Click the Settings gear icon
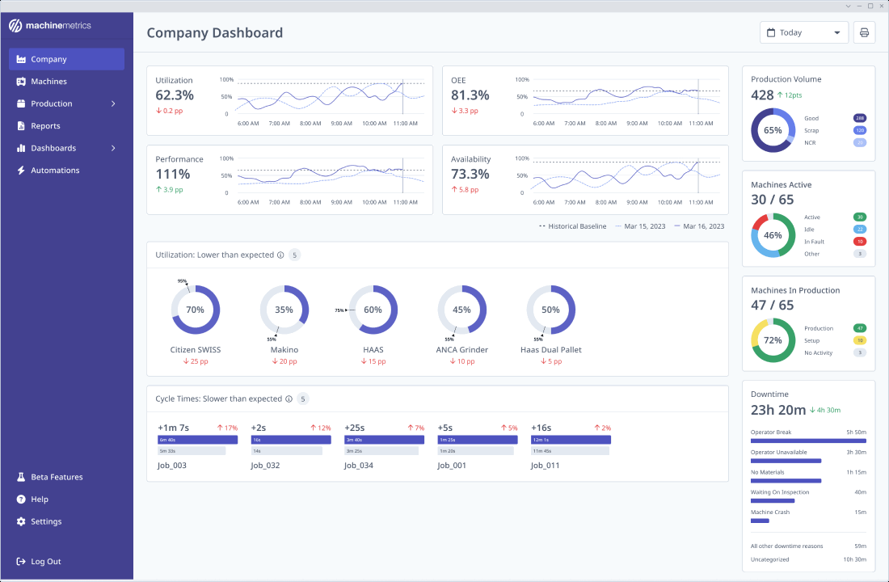 pos(21,521)
